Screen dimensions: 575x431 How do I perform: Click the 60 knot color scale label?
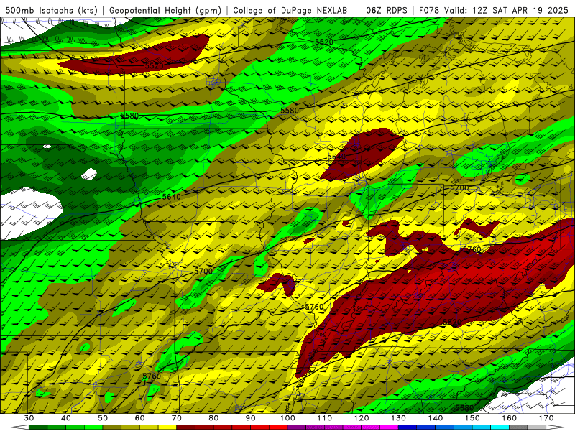139,418
